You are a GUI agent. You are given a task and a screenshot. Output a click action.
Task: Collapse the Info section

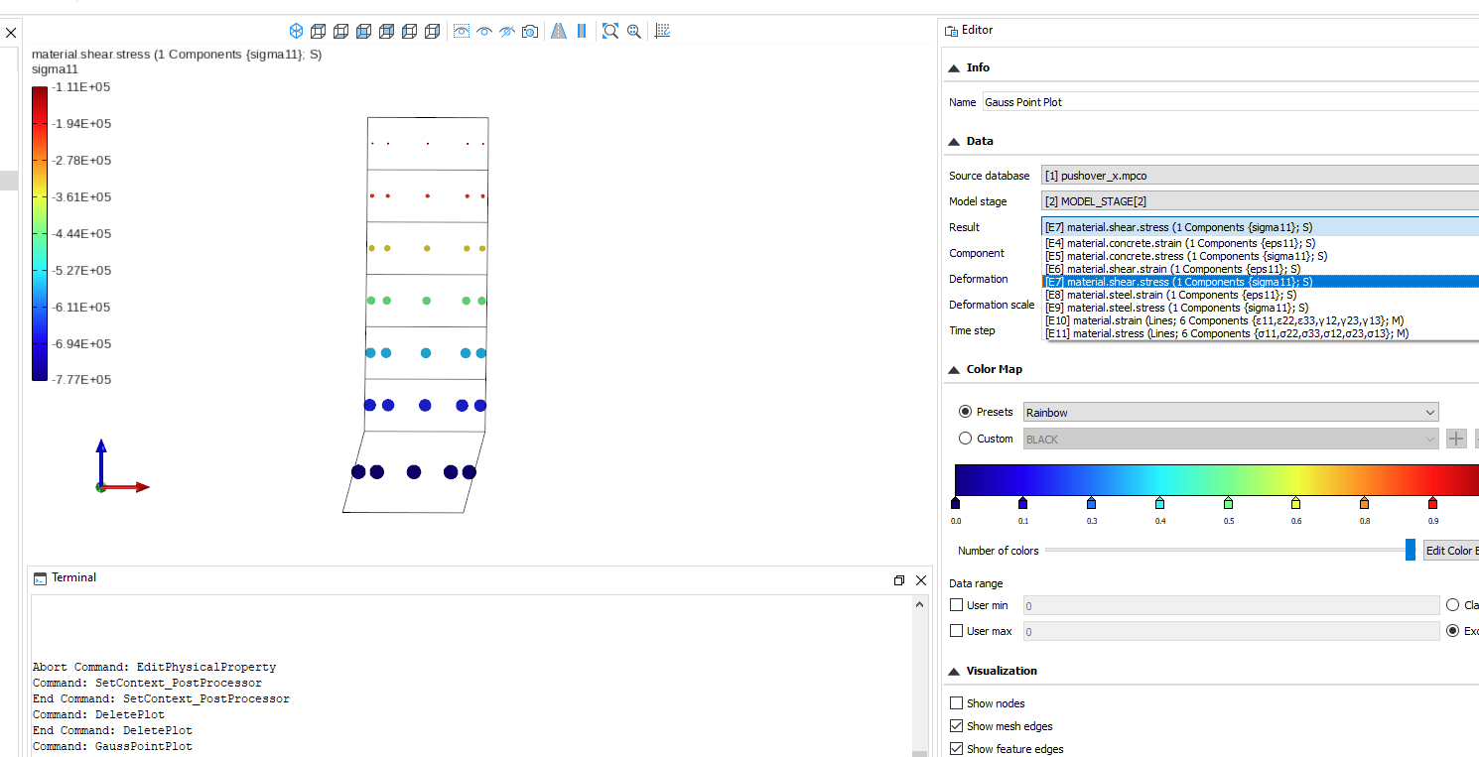pos(955,67)
